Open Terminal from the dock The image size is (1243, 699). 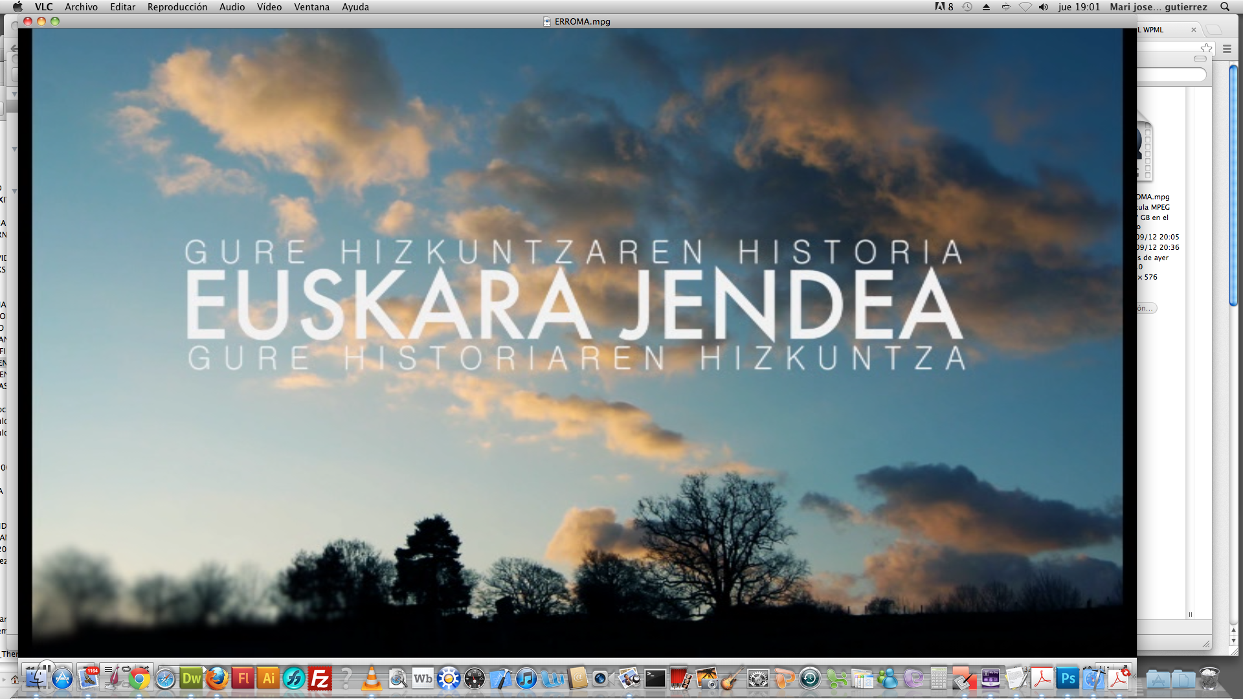click(x=655, y=678)
